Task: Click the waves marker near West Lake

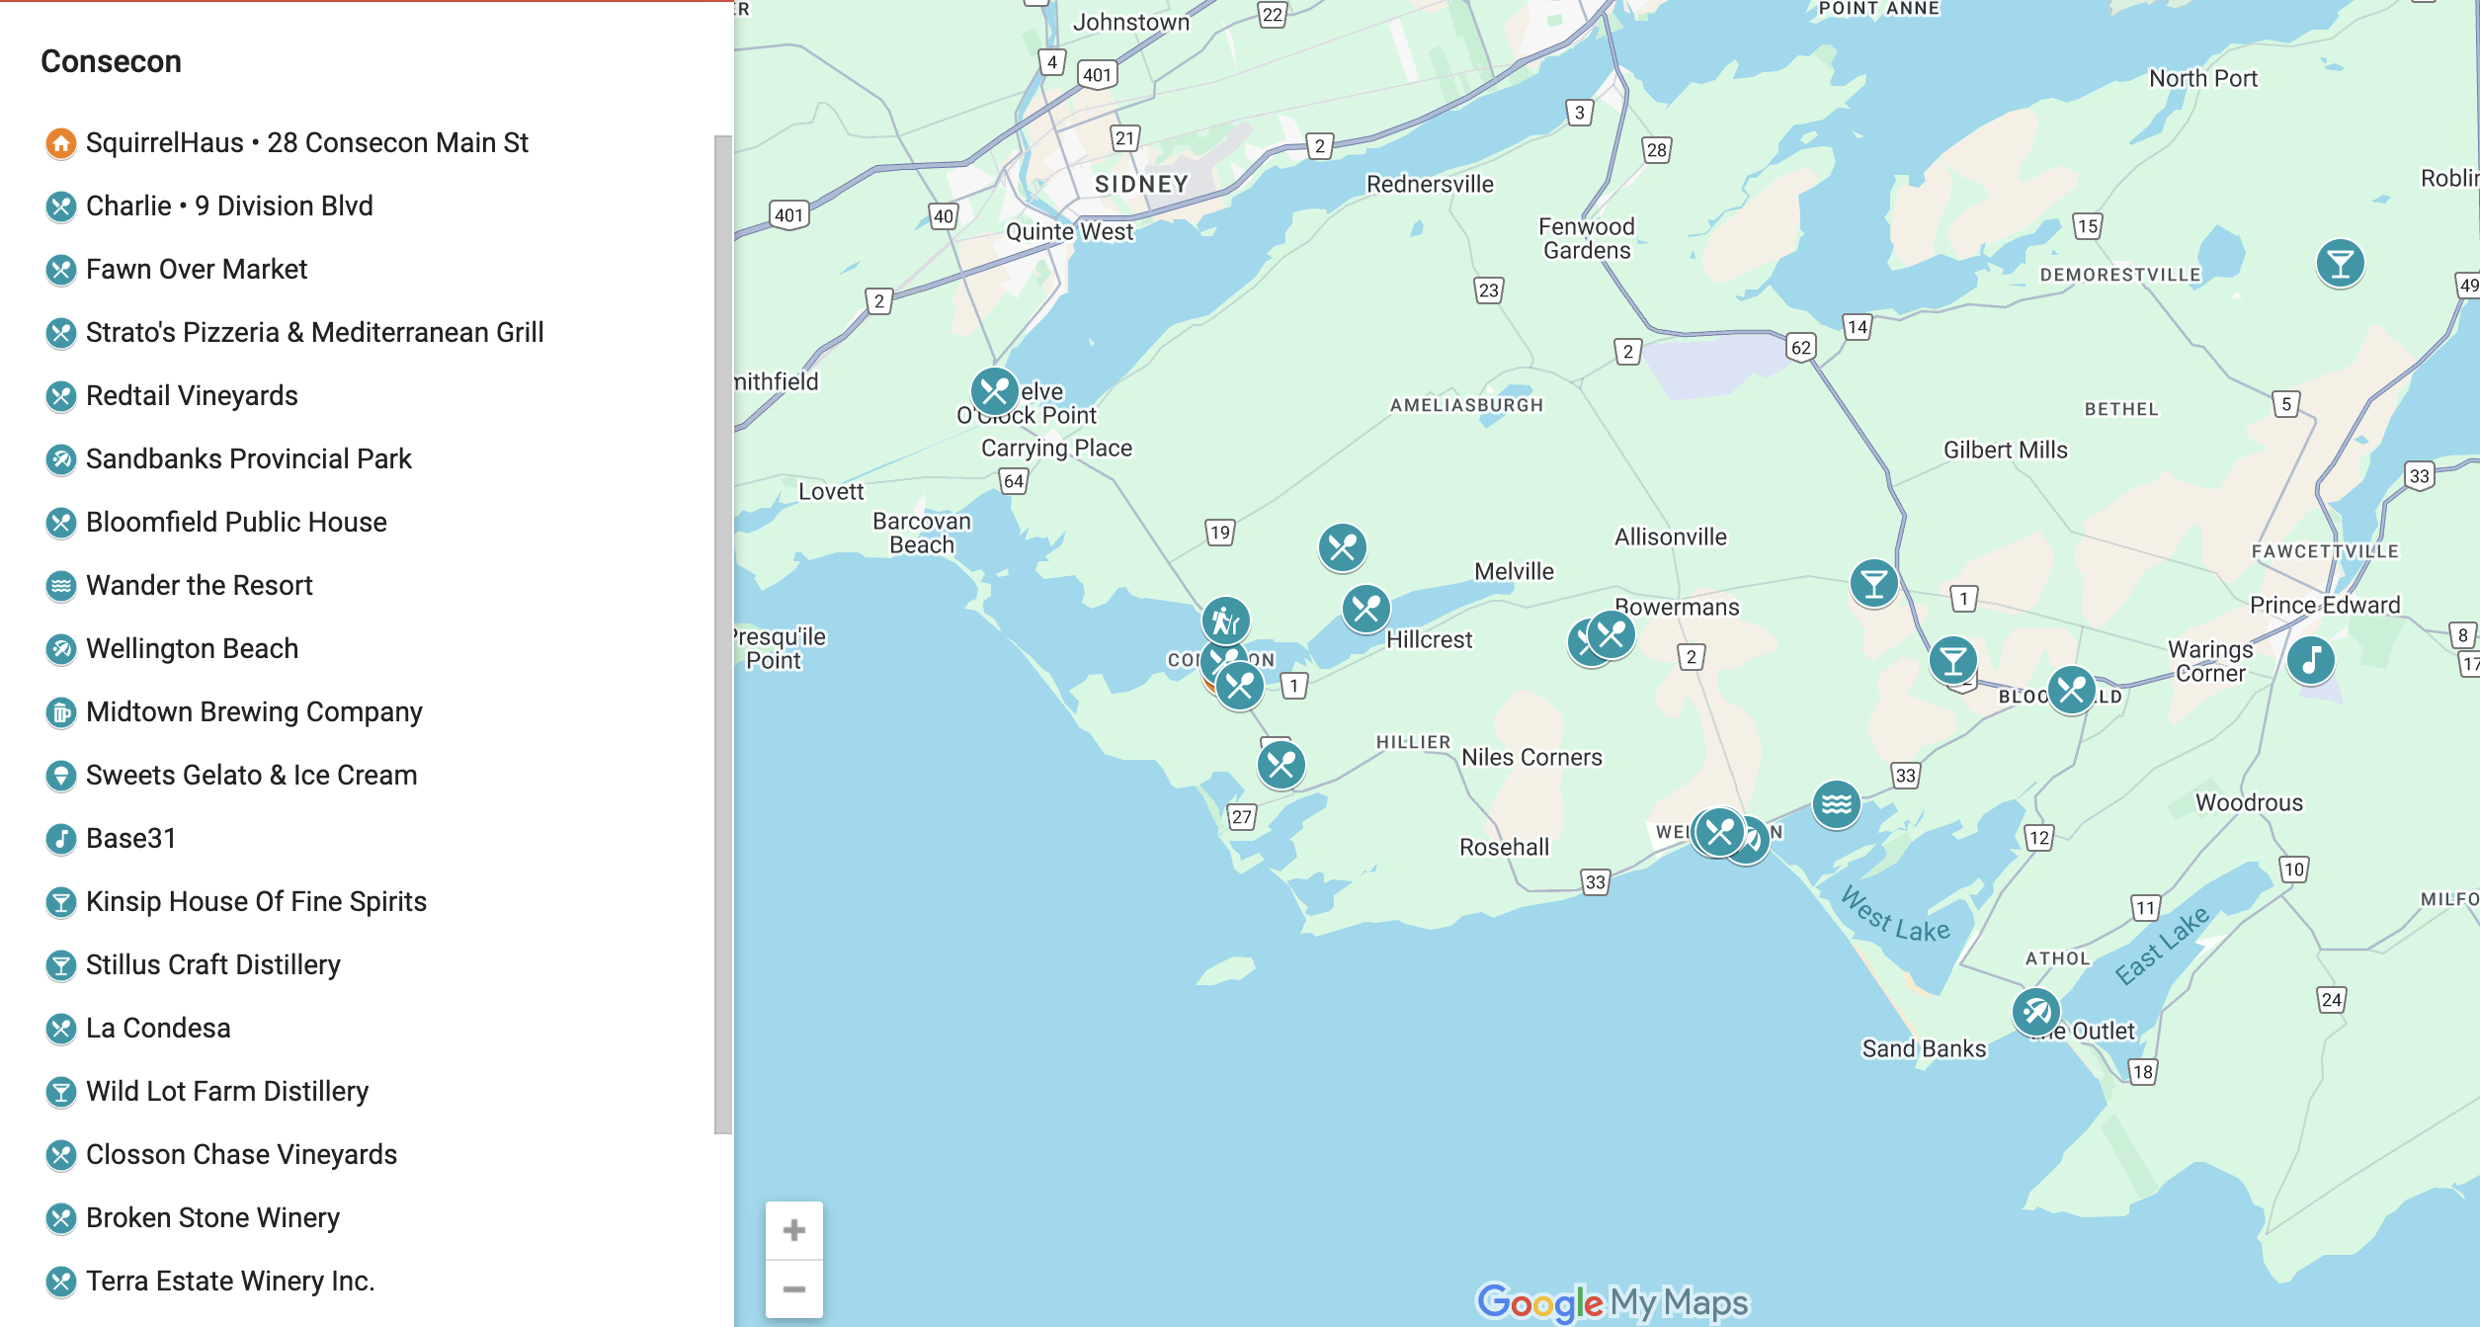Action: 1837,804
